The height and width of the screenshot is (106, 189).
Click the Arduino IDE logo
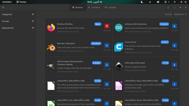119,28
